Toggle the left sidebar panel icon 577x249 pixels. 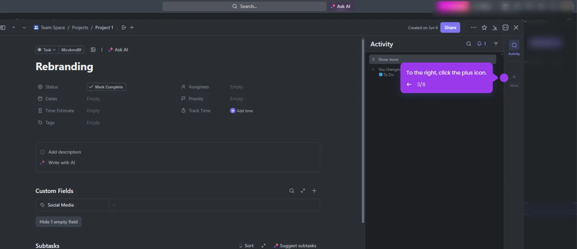pos(3,27)
